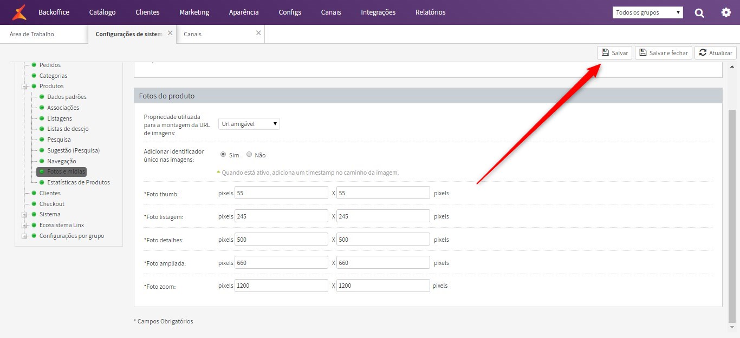Click the Salvar button
This screenshot has height=338, width=740.
click(614, 52)
